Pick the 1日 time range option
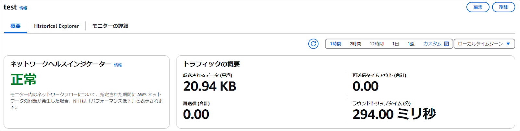 pyautogui.click(x=395, y=44)
